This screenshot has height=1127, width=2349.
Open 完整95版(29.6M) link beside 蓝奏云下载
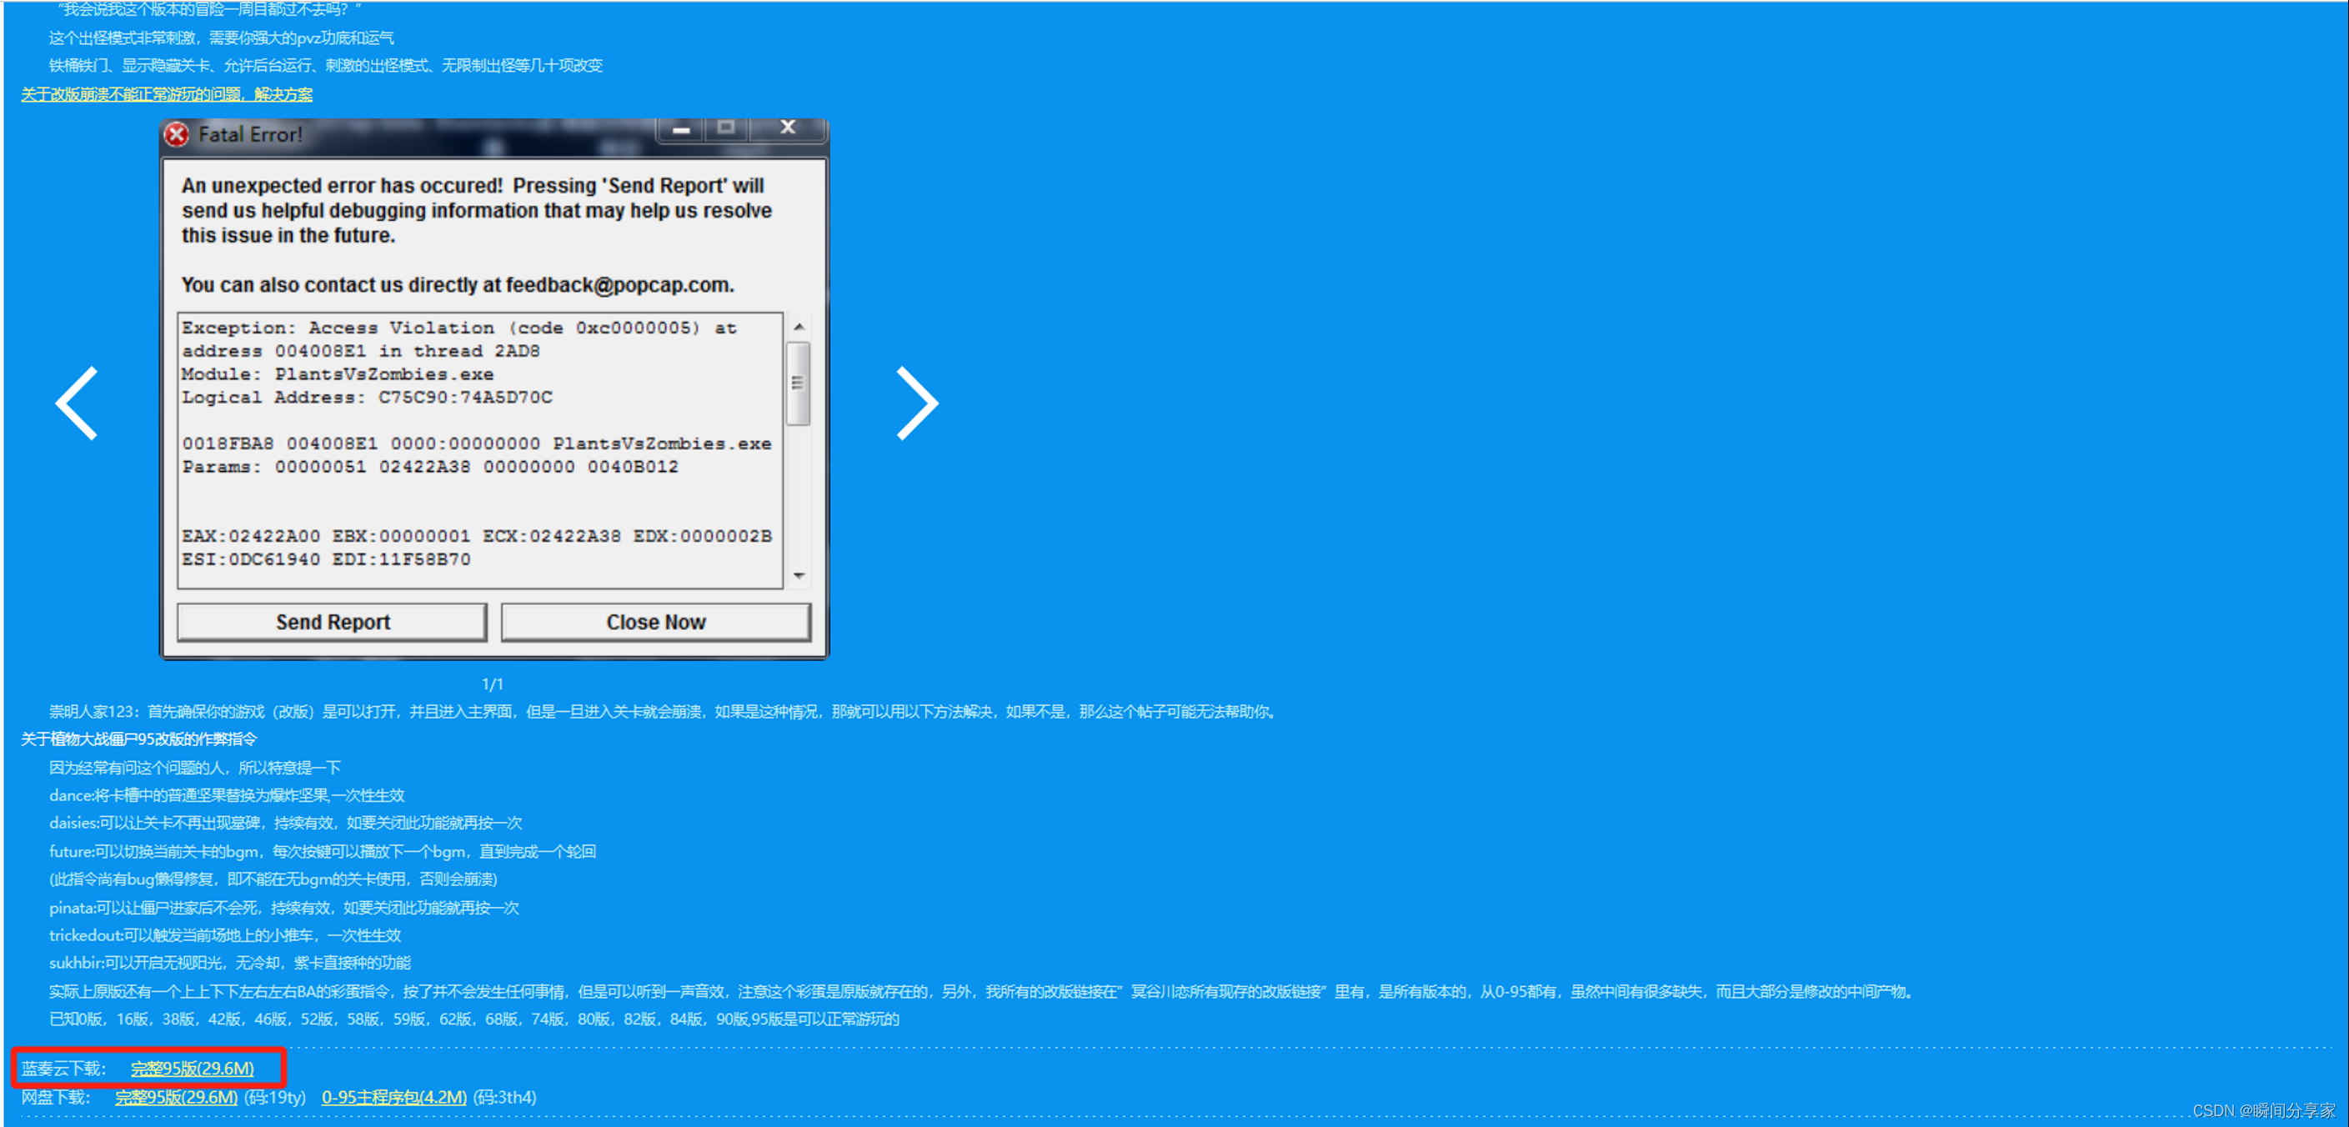point(193,1068)
